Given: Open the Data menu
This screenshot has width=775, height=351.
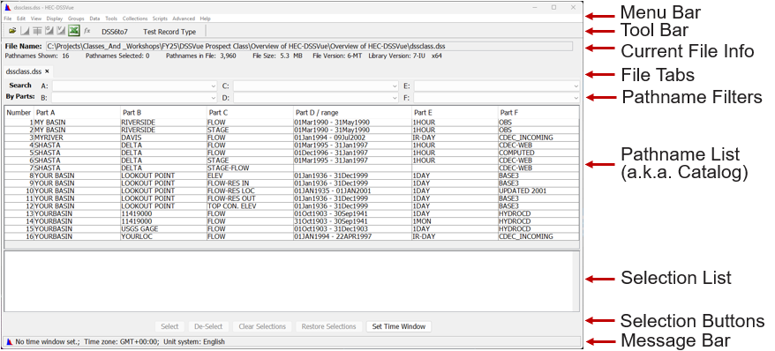Looking at the screenshot, I should point(95,19).
